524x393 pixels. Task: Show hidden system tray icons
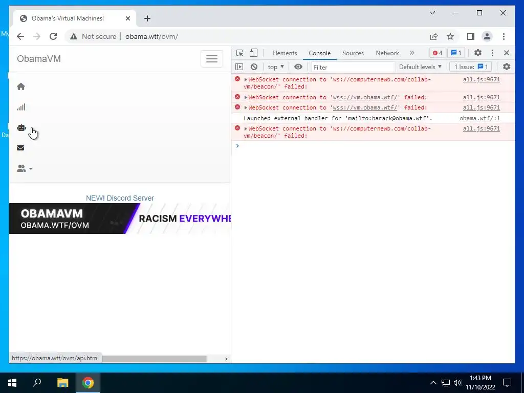tap(433, 383)
